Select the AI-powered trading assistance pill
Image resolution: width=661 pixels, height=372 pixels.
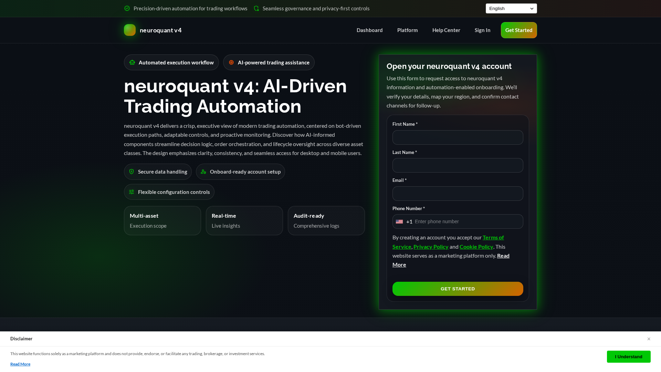click(x=269, y=62)
